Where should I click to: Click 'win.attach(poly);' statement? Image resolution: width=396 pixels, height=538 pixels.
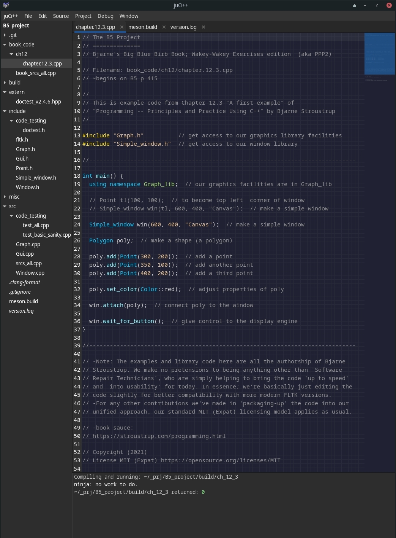coord(118,305)
